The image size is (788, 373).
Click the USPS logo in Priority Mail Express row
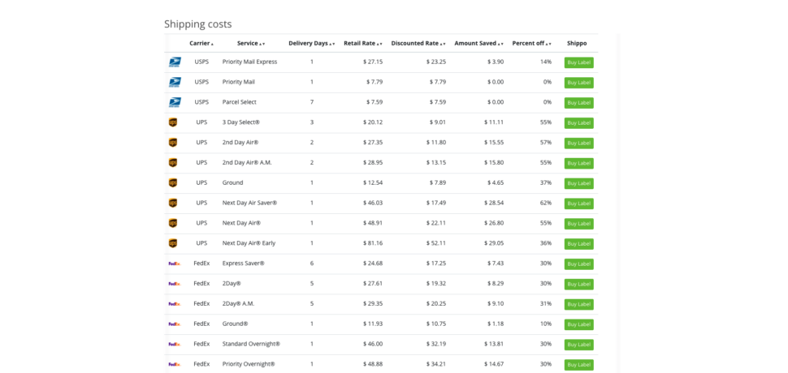[175, 62]
